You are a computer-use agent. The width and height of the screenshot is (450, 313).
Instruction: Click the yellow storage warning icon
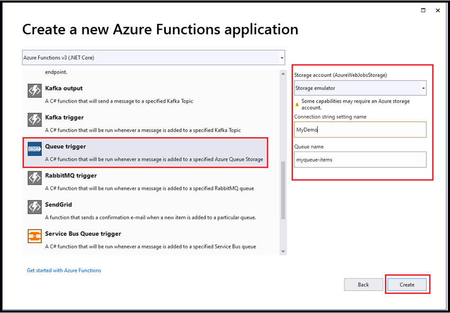pyautogui.click(x=297, y=104)
